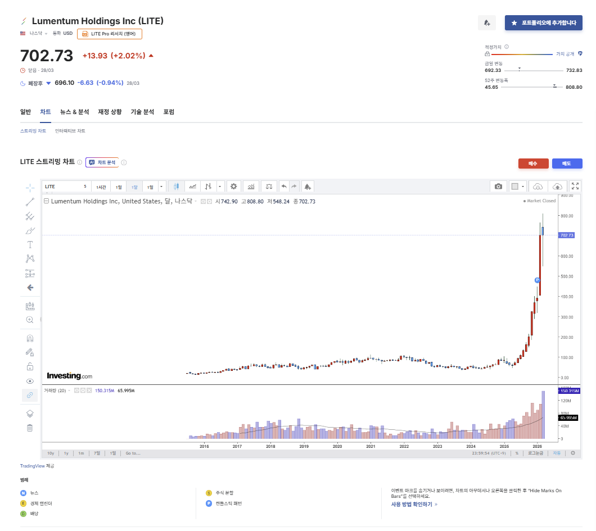Undo the last chart action
The width and height of the screenshot is (596, 531).
[x=283, y=187]
